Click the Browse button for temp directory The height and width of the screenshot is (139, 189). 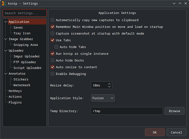tap(175, 111)
